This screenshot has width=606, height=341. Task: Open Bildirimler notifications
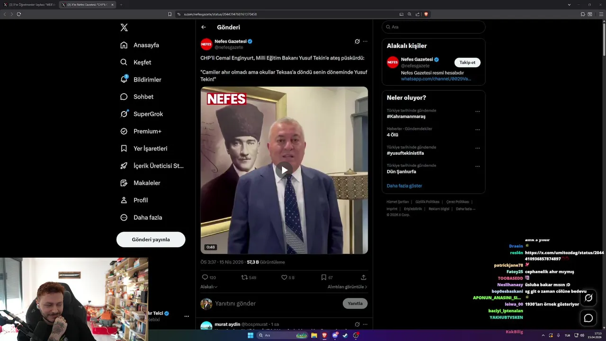point(141,80)
